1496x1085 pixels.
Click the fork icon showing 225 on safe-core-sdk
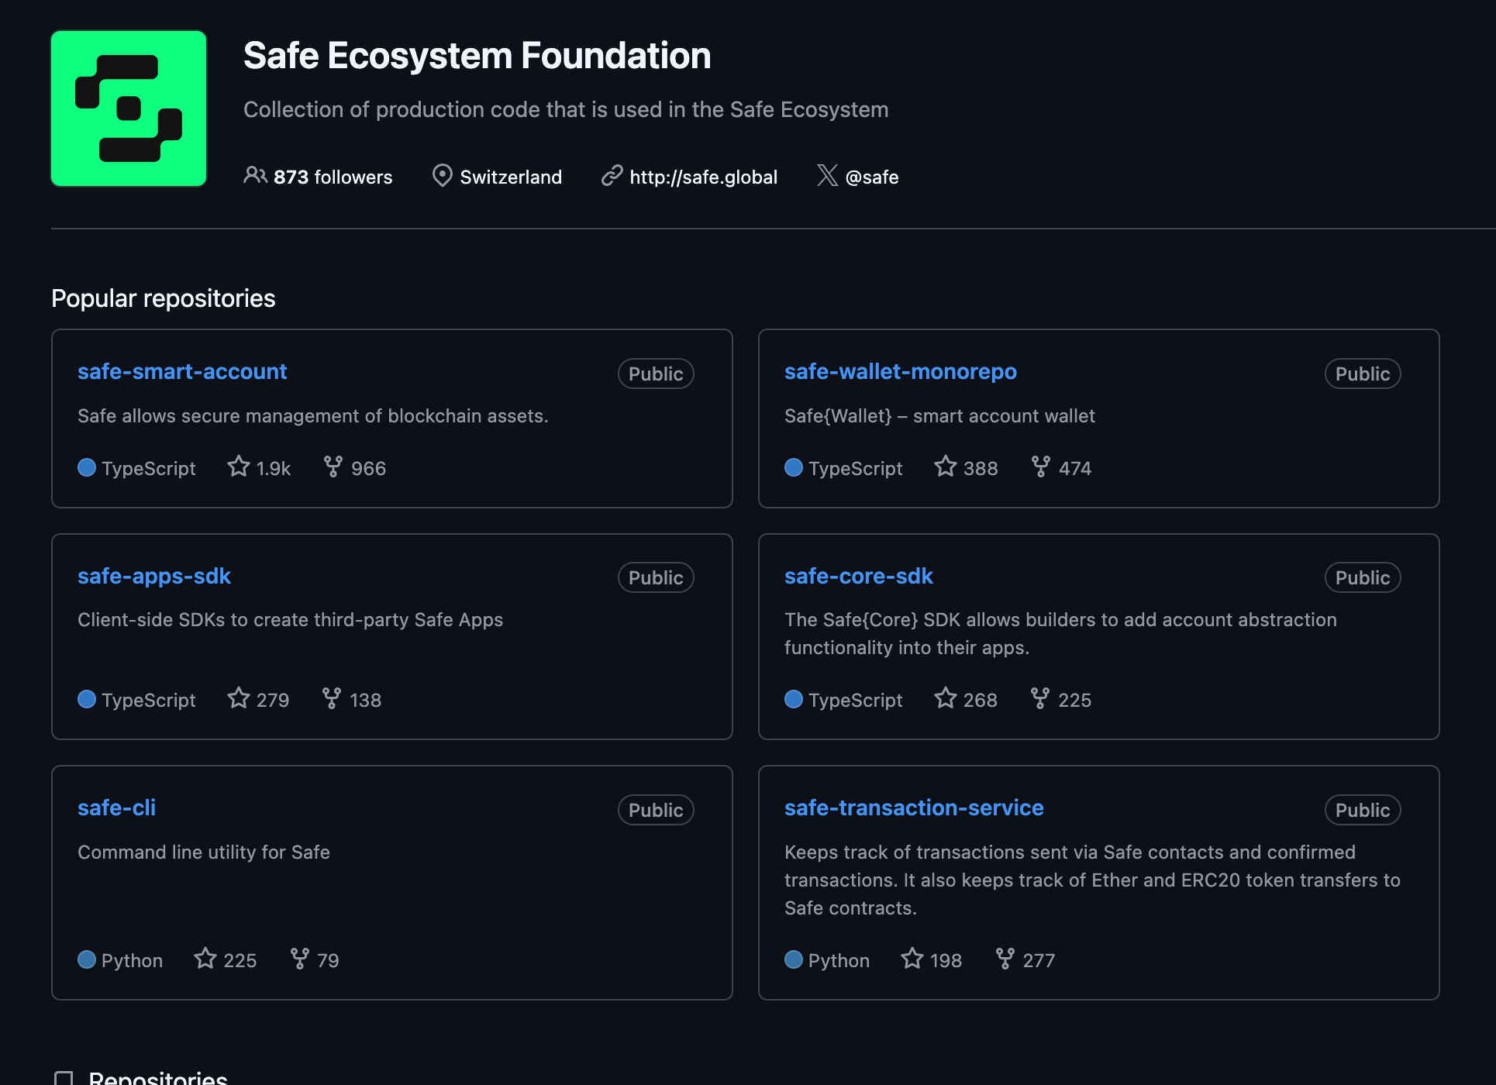(1039, 698)
